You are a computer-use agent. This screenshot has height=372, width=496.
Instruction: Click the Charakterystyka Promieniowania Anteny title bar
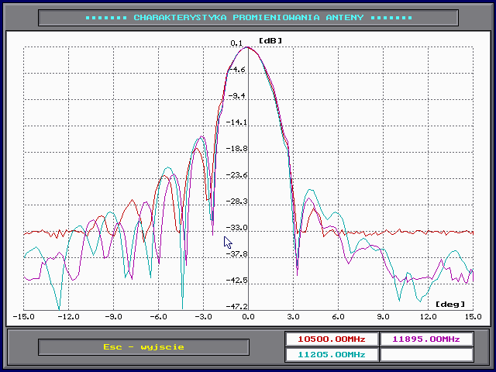(247, 17)
